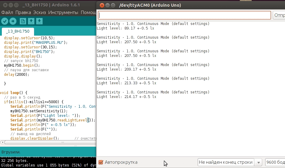The height and width of the screenshot is (168, 285).
Task: Click the serial monitor text input field
Action: point(184,15)
